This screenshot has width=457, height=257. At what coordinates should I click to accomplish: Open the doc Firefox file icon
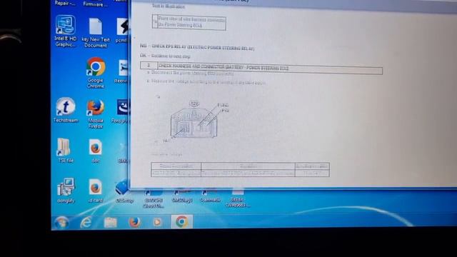96,151
